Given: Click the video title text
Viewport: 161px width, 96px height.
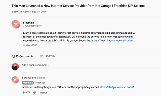Looking at the screenshot, I should [x=78, y=6].
